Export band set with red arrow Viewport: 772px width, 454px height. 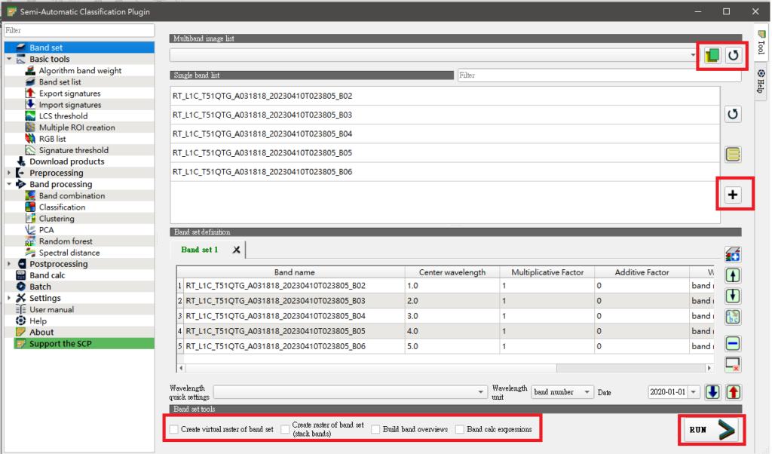pos(734,392)
